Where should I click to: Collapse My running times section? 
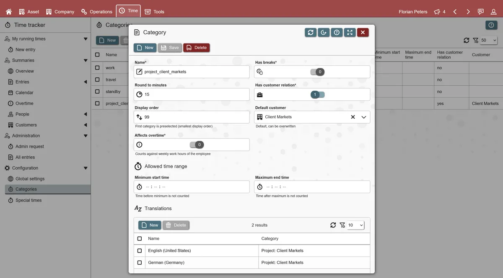pos(86,39)
